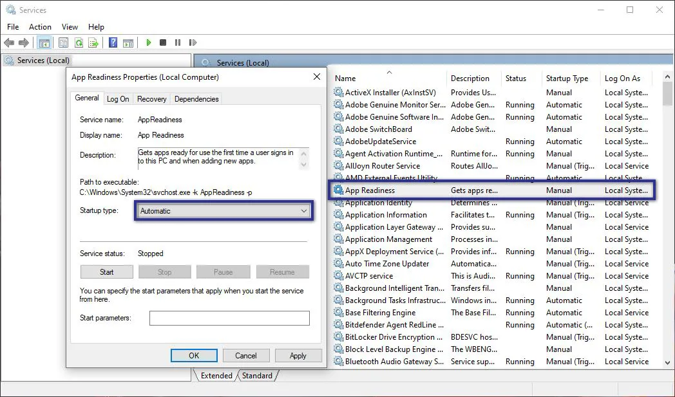Image resolution: width=675 pixels, height=397 pixels.
Task: Click the OK button
Action: click(194, 355)
